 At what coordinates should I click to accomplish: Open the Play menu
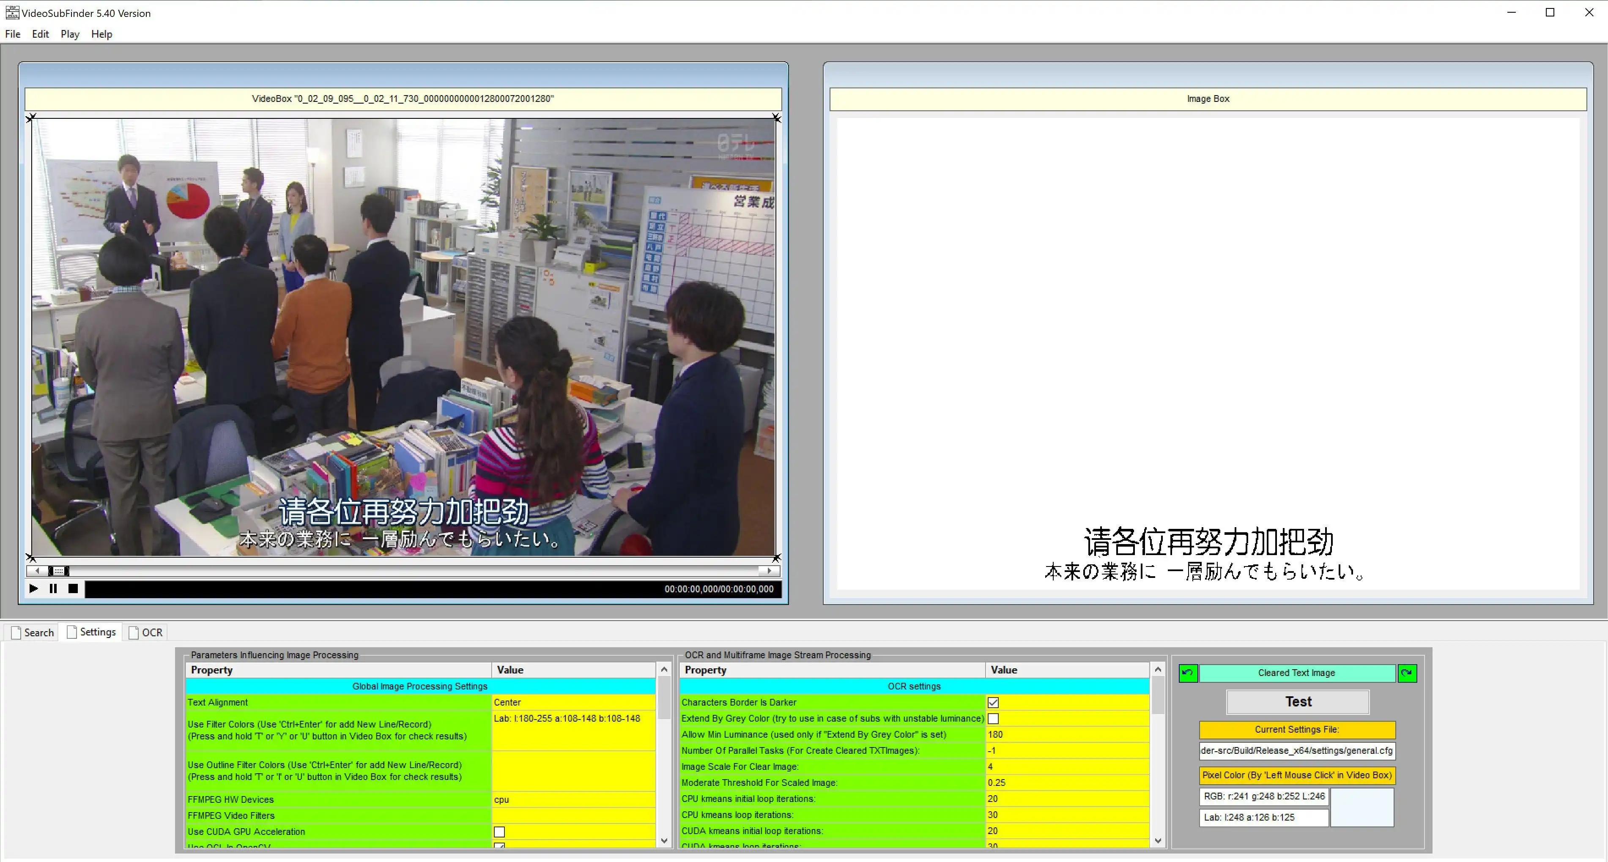point(69,34)
